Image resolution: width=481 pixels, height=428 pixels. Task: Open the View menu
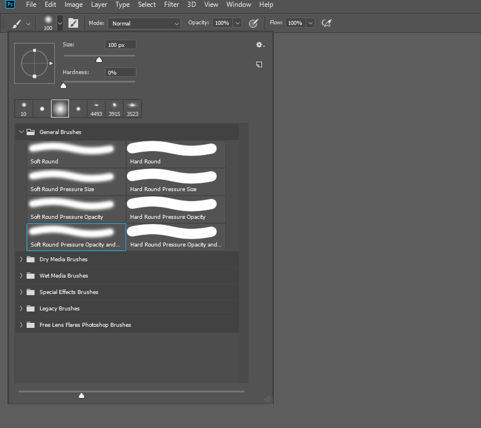click(x=211, y=5)
